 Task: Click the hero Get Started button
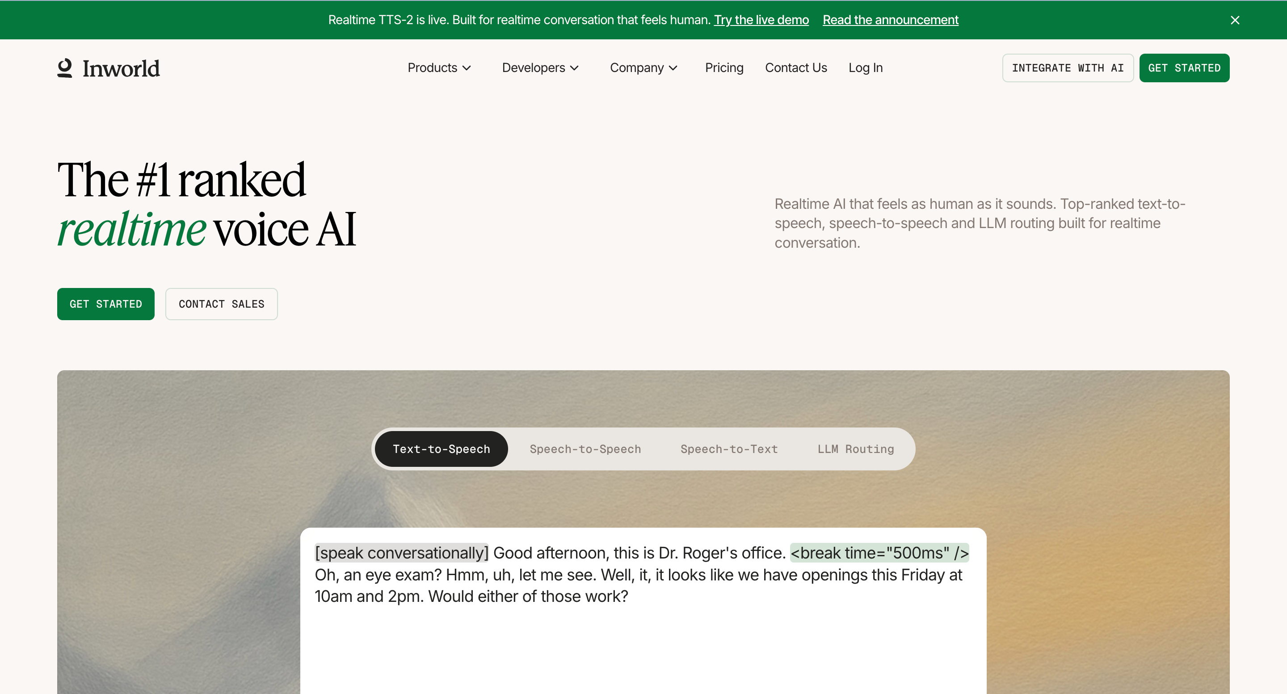click(x=106, y=304)
